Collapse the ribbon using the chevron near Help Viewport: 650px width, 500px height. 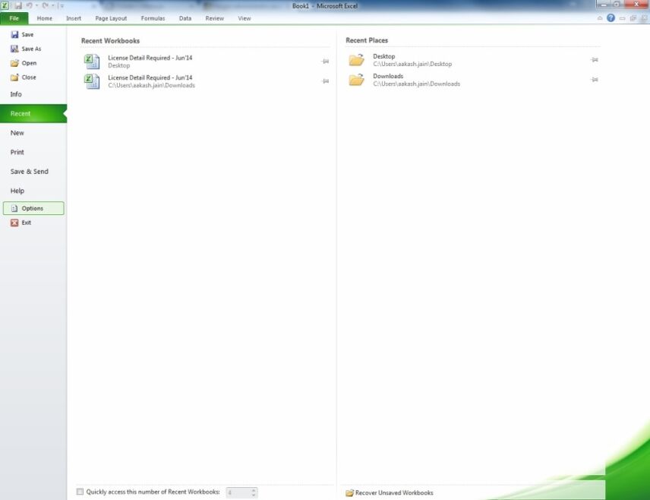[599, 17]
